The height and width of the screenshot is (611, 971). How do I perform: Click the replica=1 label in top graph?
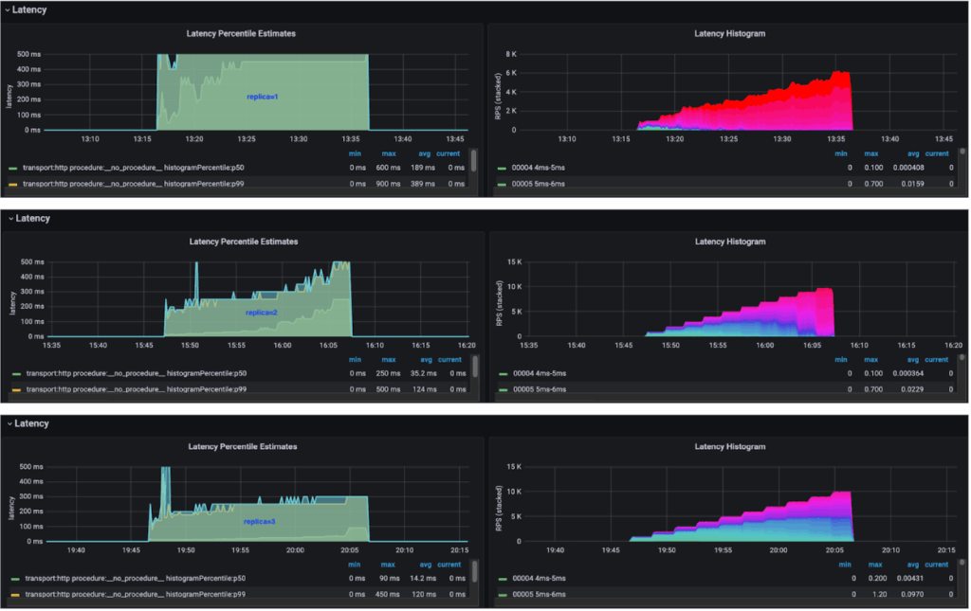click(261, 97)
